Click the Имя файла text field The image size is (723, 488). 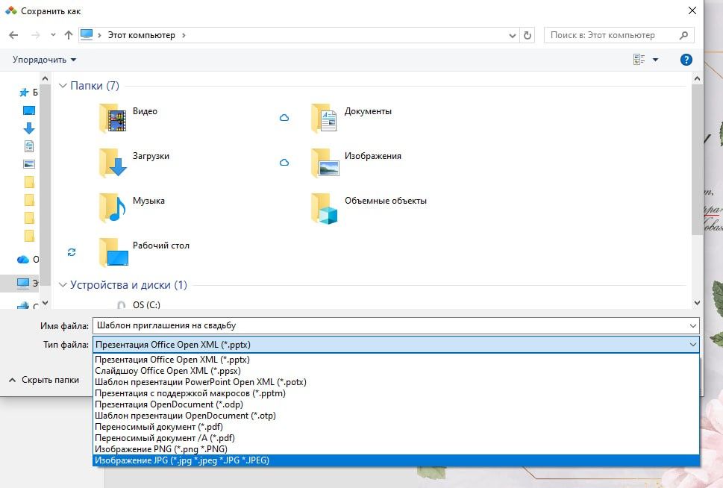[x=388, y=325]
